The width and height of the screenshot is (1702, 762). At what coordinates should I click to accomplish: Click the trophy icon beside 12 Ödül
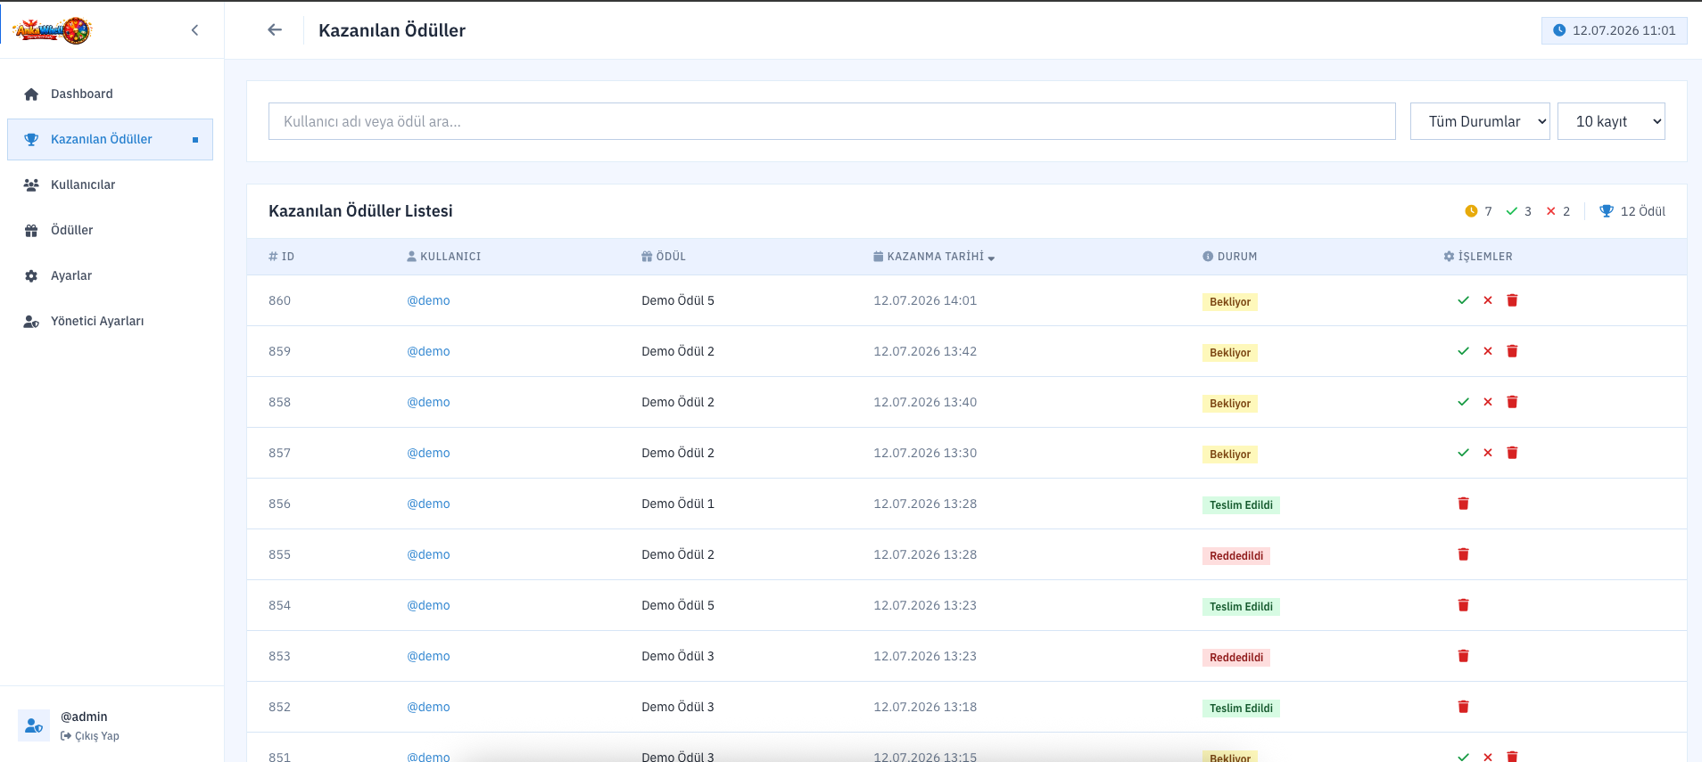[x=1607, y=211]
